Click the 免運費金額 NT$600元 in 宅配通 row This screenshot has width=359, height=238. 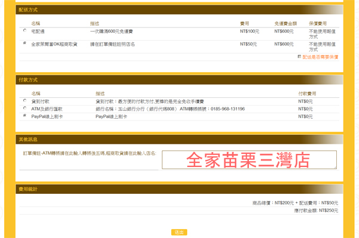tap(284, 31)
